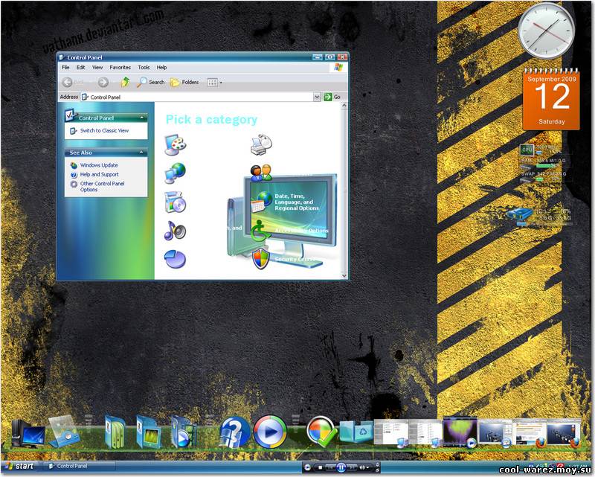
Task: Click the scrollbar down arrow in Control Panel
Action: [x=344, y=276]
